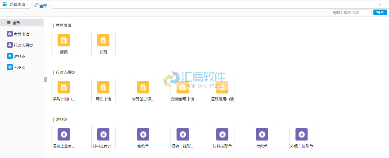Switch to the 全部 tab
This screenshot has height=158, width=389.
point(41,6)
